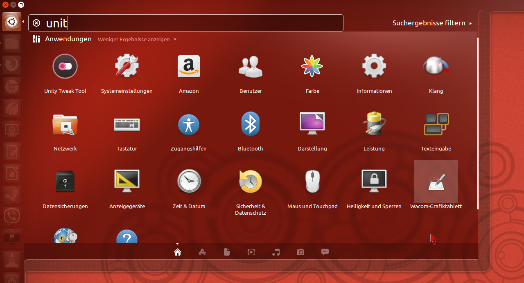The image size is (524, 283).
Task: Clear the search field text
Action: click(36, 23)
